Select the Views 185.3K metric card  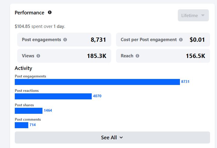[x=64, y=56]
